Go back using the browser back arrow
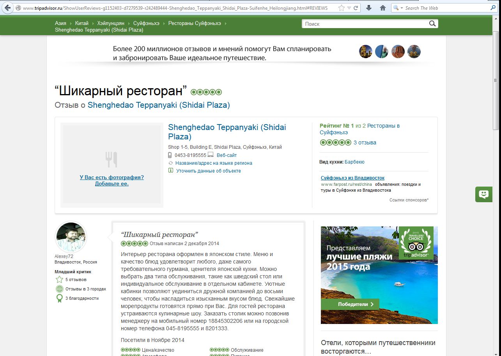Screen dimensions: 501x356 click(x=7, y=8)
